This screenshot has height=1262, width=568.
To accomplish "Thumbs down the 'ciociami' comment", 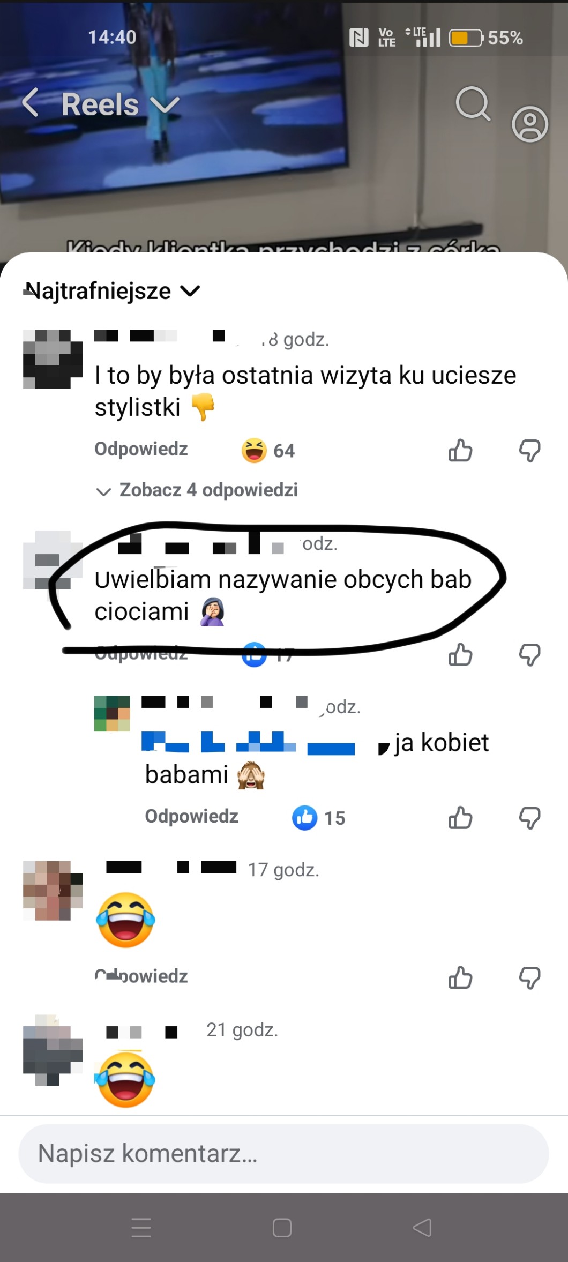I will 530,654.
